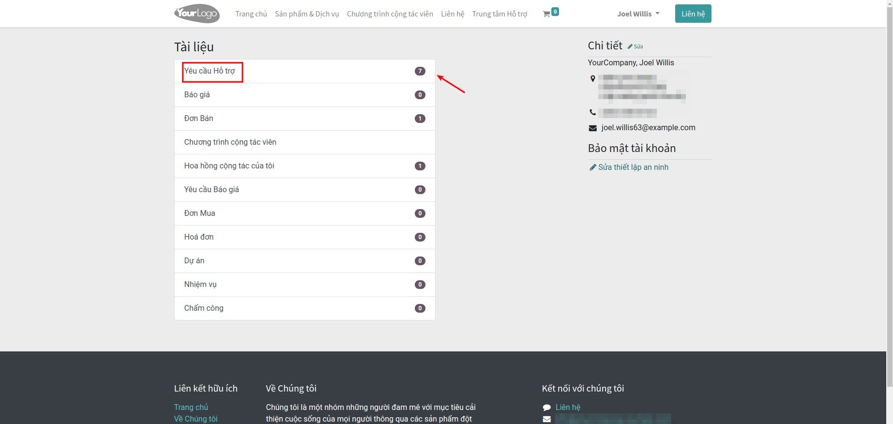
Task: Click the location pin icon
Action: click(592, 78)
